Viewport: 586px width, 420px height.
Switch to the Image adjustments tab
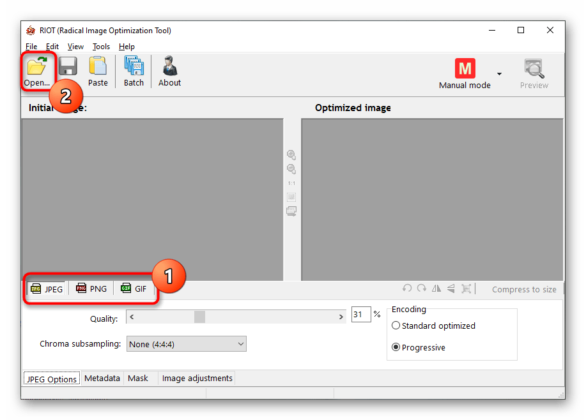pyautogui.click(x=197, y=378)
